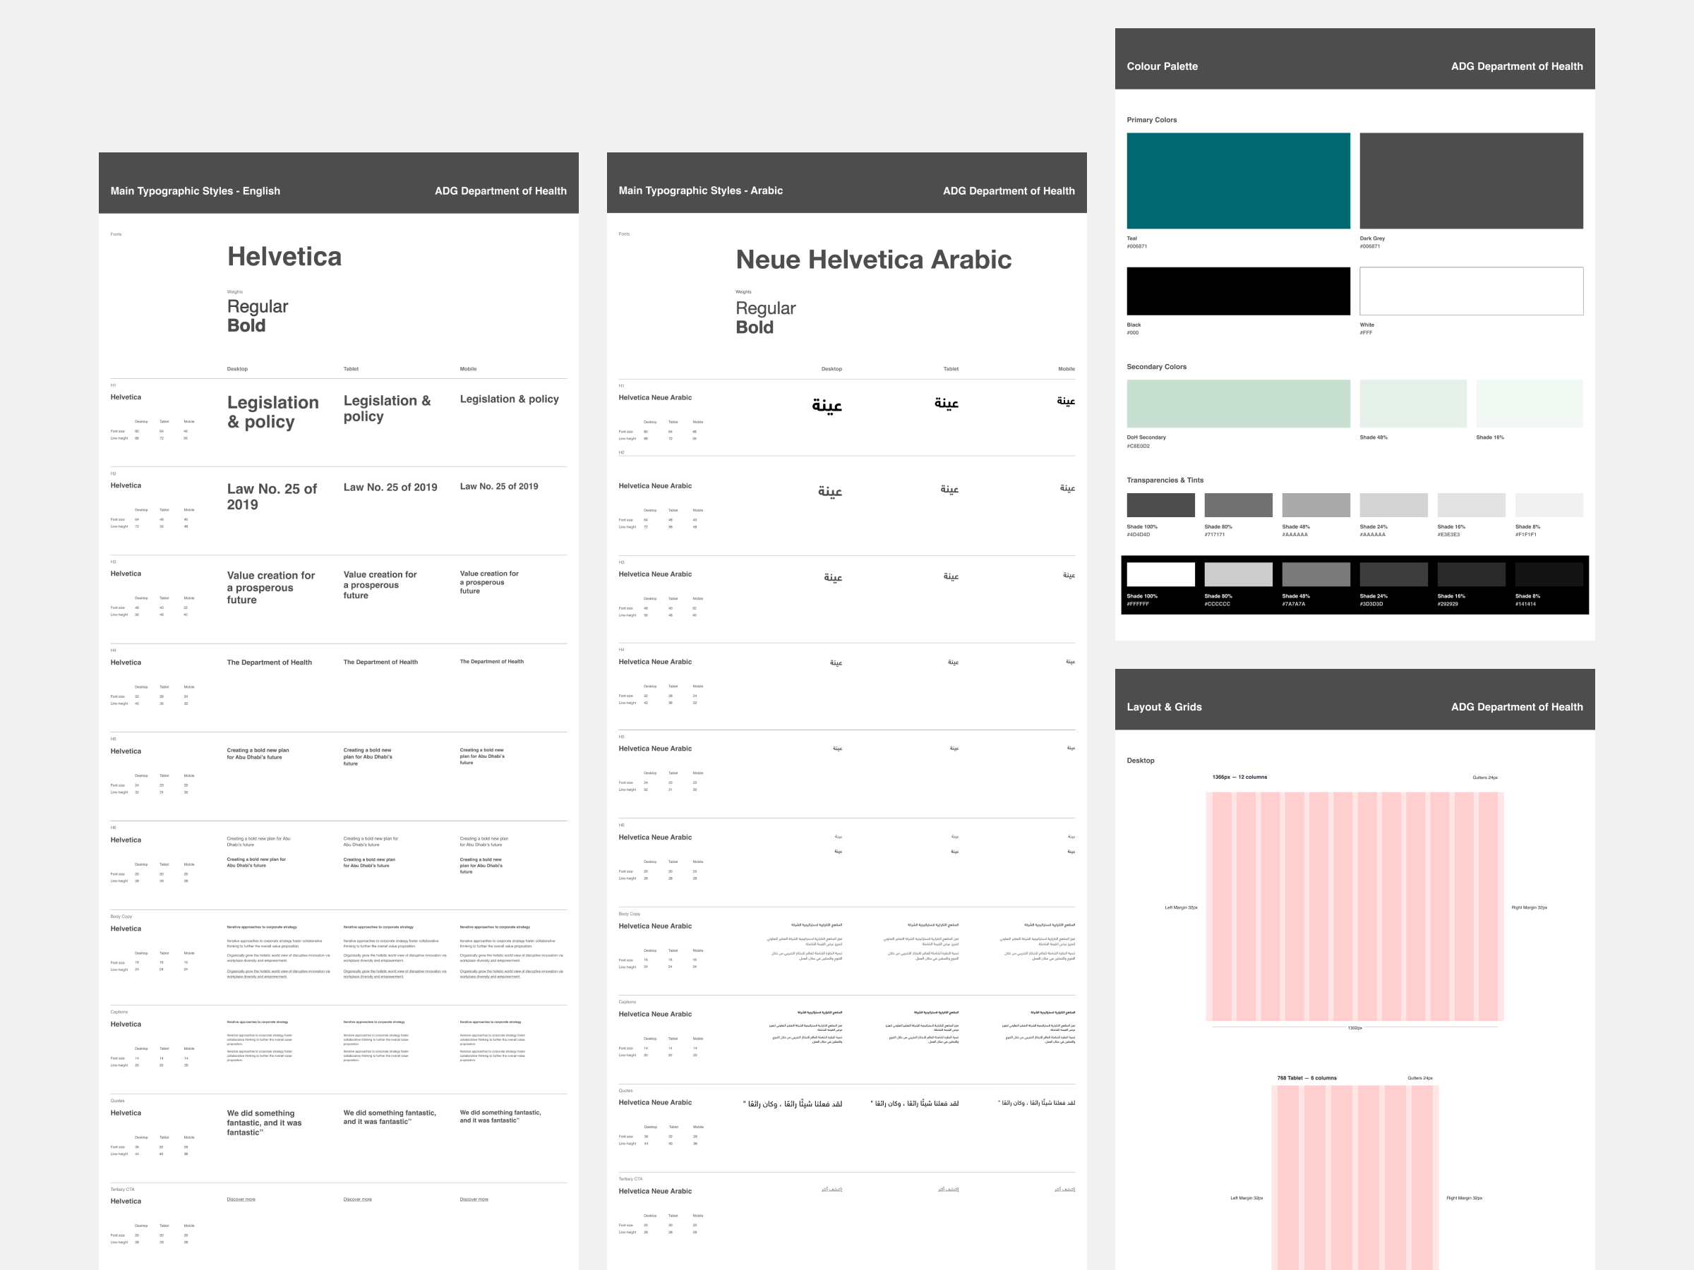The height and width of the screenshot is (1270, 1694).
Task: Click Discover more link in Desktop column
Action: click(x=241, y=1199)
